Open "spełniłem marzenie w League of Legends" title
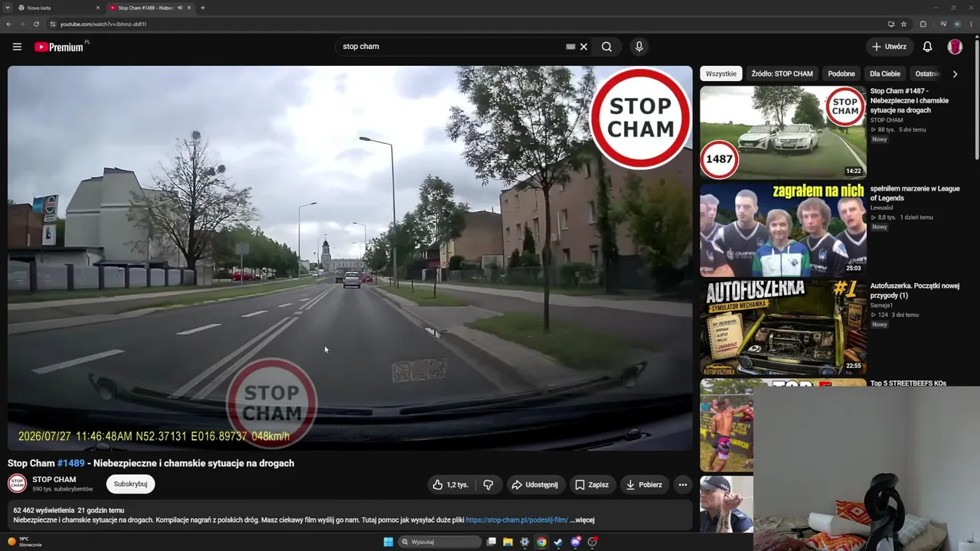The image size is (980, 551). pyautogui.click(x=915, y=193)
